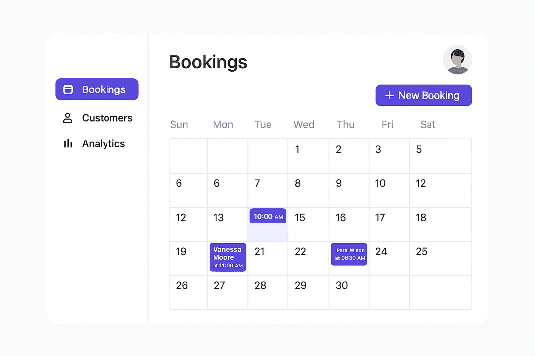Screen dimensions: 535x356
Task: Open the user profile avatar
Action: point(457,60)
